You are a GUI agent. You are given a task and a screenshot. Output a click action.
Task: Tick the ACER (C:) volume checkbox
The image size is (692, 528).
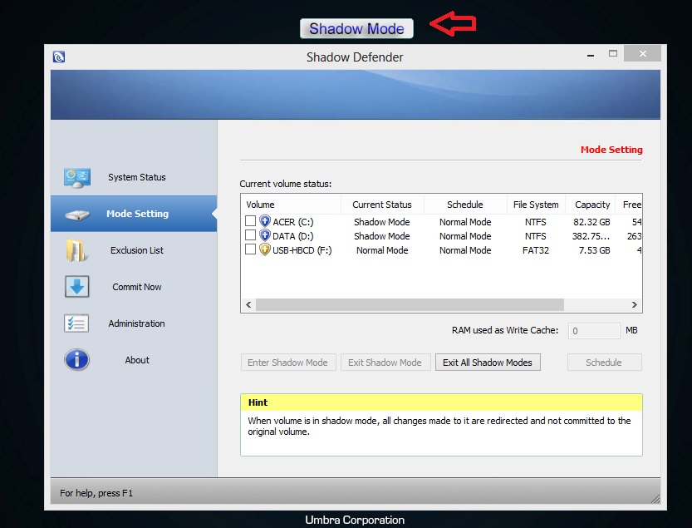[250, 220]
